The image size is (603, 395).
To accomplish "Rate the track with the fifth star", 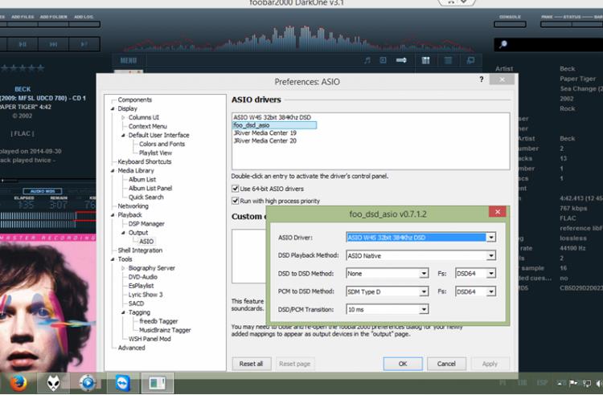I will point(41,68).
